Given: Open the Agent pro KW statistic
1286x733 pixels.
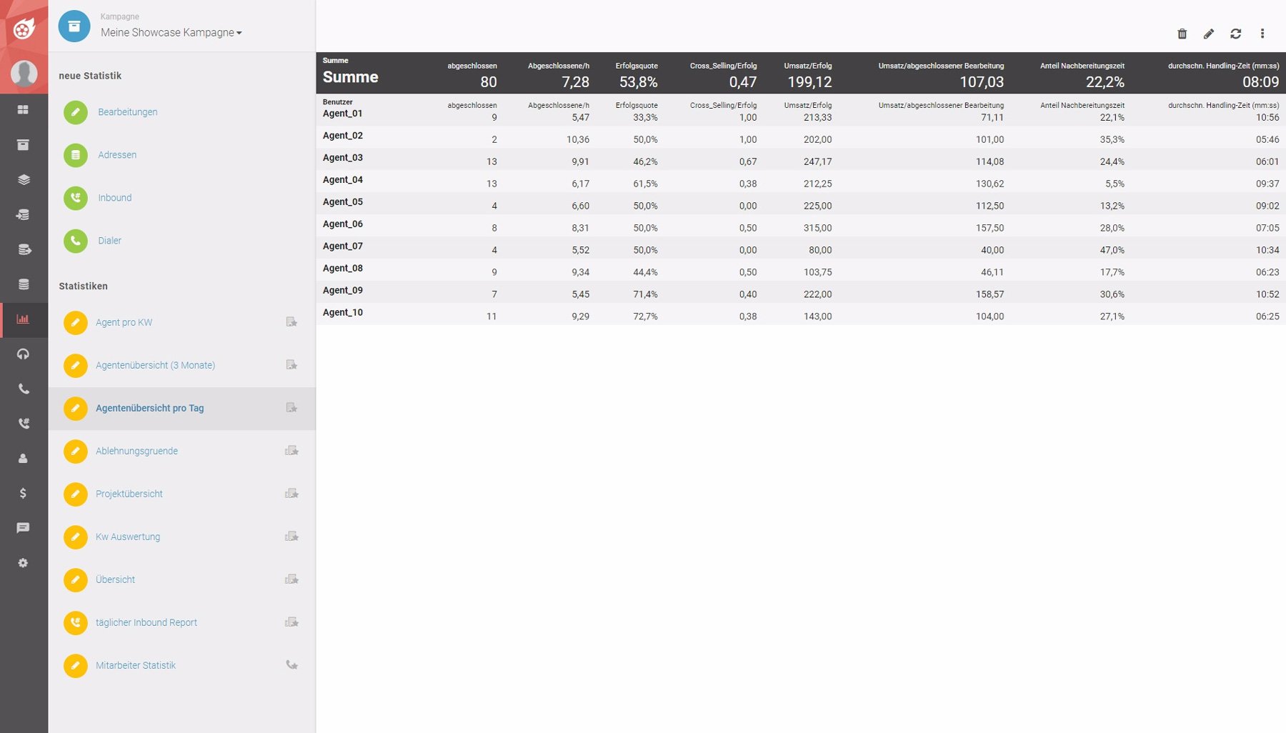Looking at the screenshot, I should pyautogui.click(x=124, y=322).
